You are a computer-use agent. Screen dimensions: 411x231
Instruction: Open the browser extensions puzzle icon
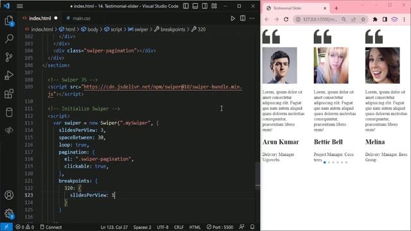pos(375,19)
